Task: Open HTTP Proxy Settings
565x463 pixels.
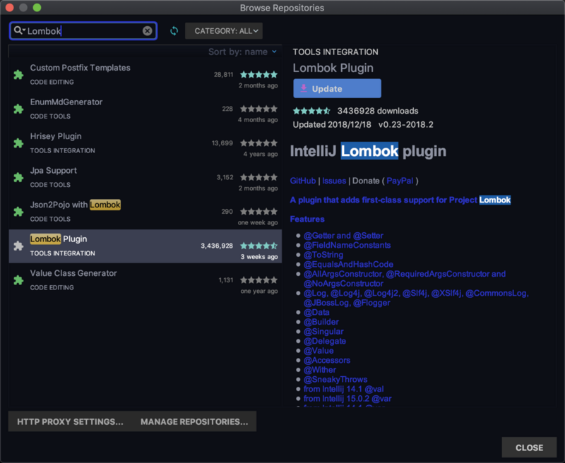Action: [x=70, y=421]
